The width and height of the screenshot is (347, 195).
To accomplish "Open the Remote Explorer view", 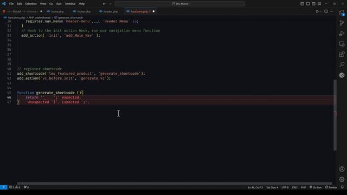I will (342, 44).
